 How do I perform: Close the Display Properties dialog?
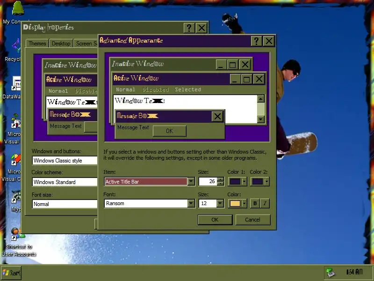[201, 28]
